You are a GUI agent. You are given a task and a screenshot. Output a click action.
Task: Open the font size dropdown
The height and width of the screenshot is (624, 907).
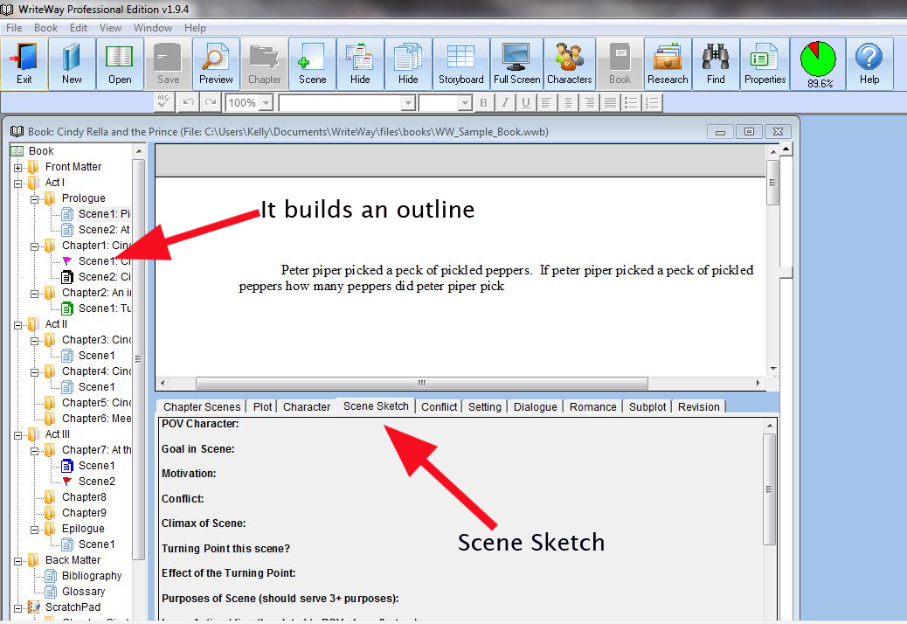tap(465, 103)
